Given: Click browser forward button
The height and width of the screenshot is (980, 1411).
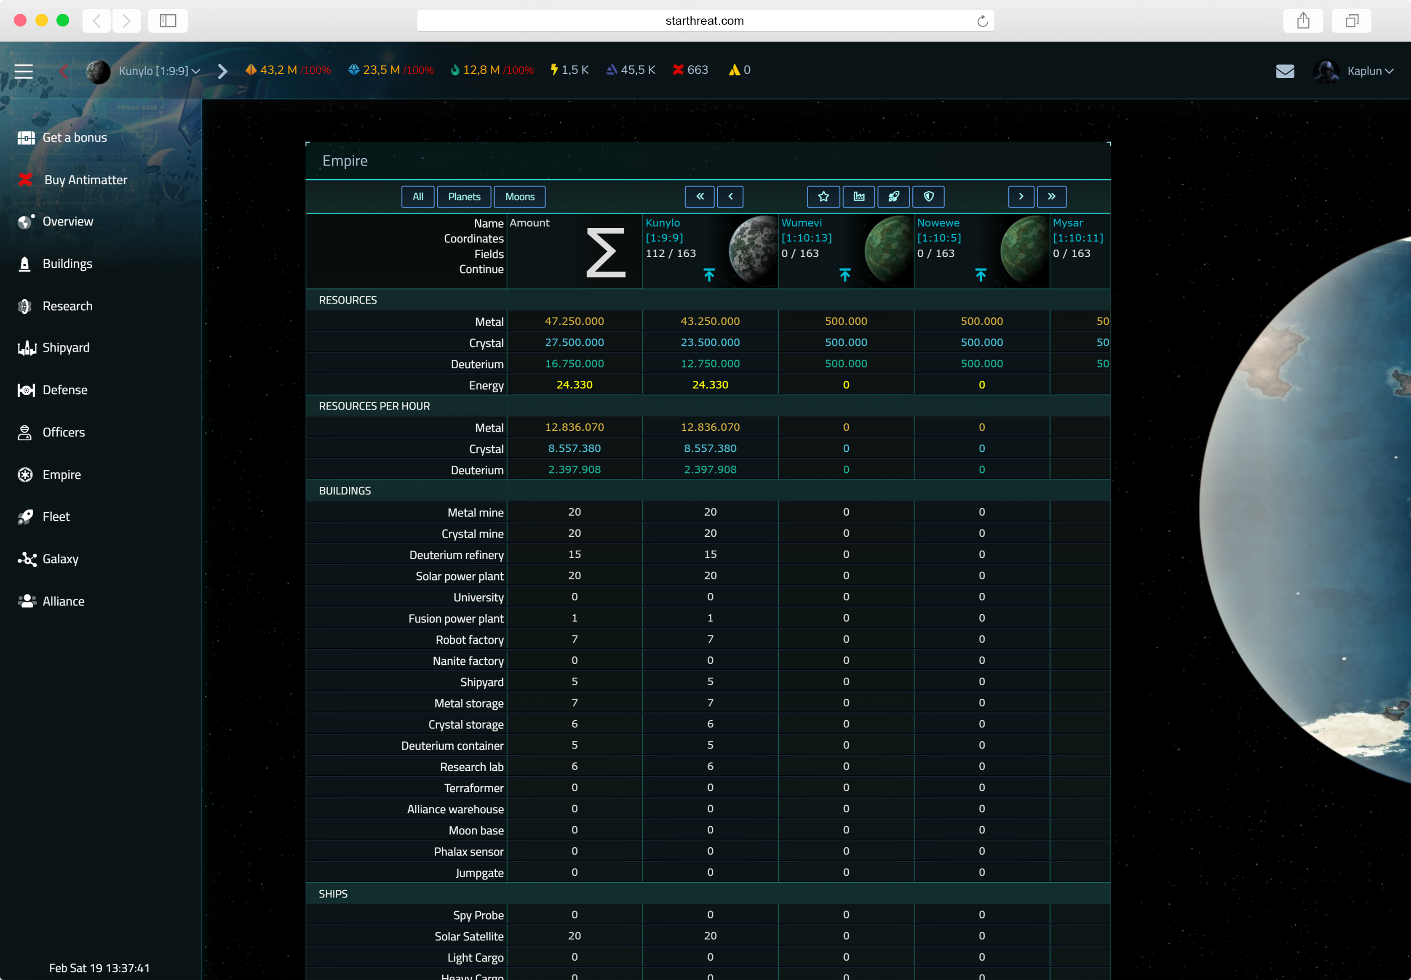Looking at the screenshot, I should click(x=126, y=21).
